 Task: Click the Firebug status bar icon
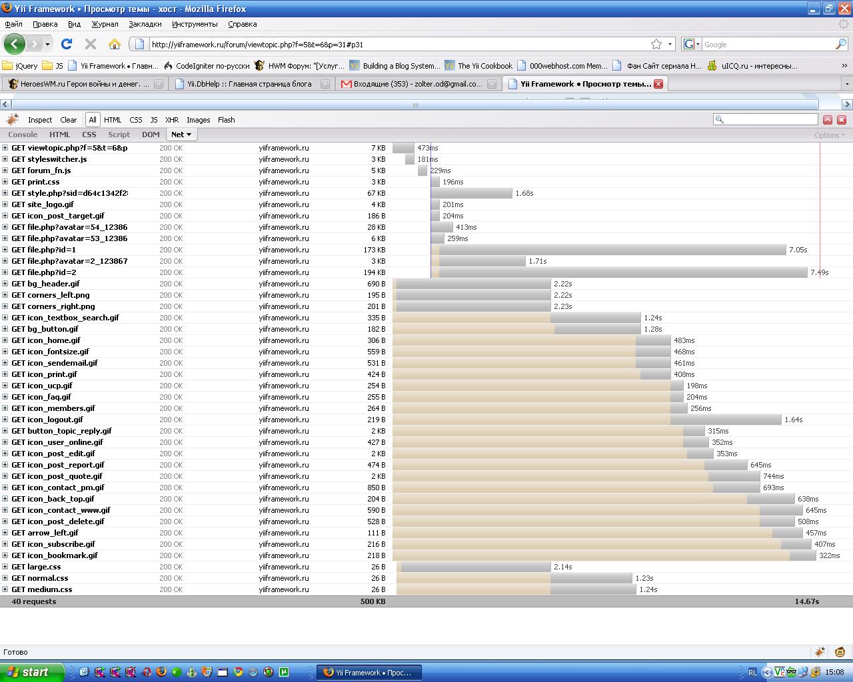click(820, 652)
